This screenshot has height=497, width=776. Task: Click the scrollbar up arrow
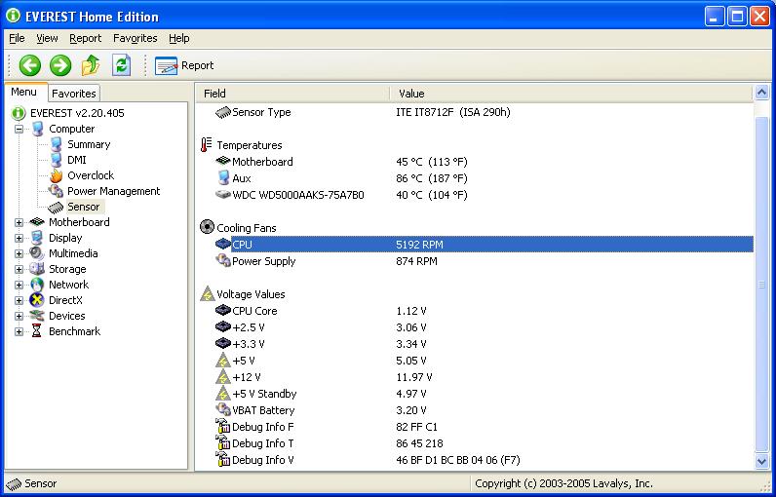(761, 93)
